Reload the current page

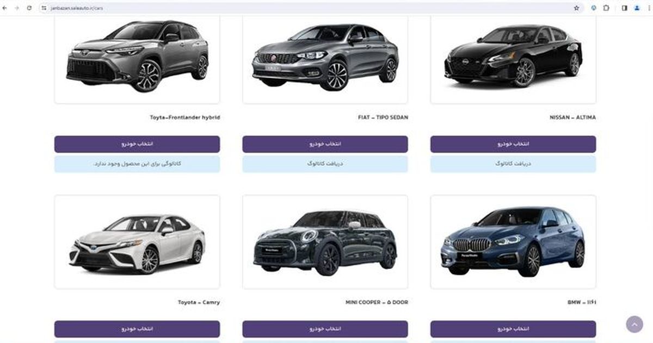[x=29, y=8]
